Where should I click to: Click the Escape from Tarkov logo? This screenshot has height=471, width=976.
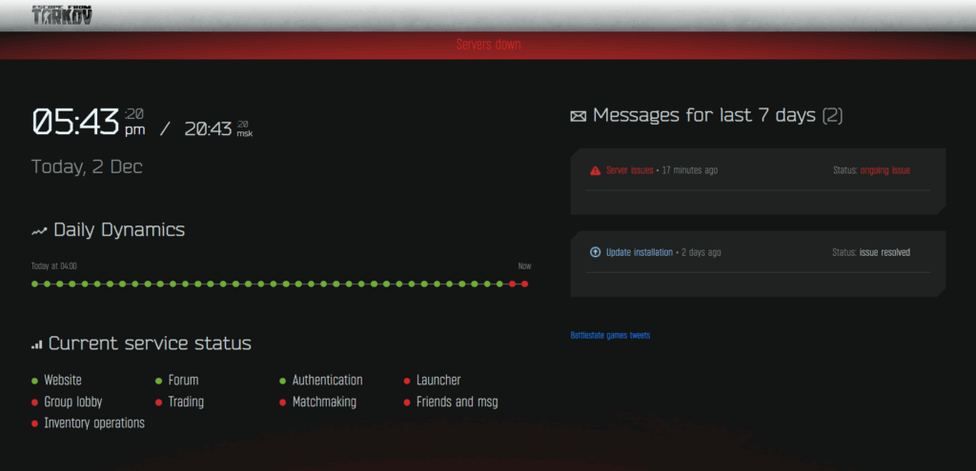[x=62, y=15]
